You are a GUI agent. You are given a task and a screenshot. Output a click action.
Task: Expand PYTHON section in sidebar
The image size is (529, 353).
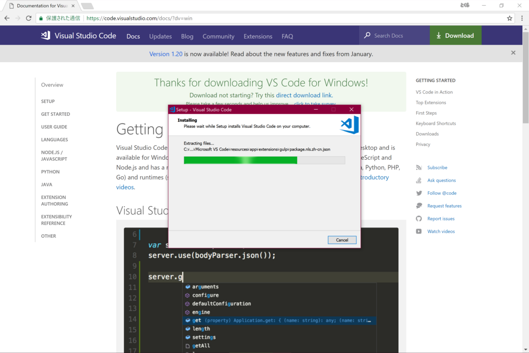point(50,172)
